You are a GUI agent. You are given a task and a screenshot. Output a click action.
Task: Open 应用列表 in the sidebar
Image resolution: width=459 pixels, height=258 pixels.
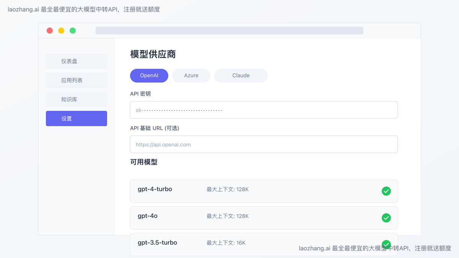click(x=76, y=80)
